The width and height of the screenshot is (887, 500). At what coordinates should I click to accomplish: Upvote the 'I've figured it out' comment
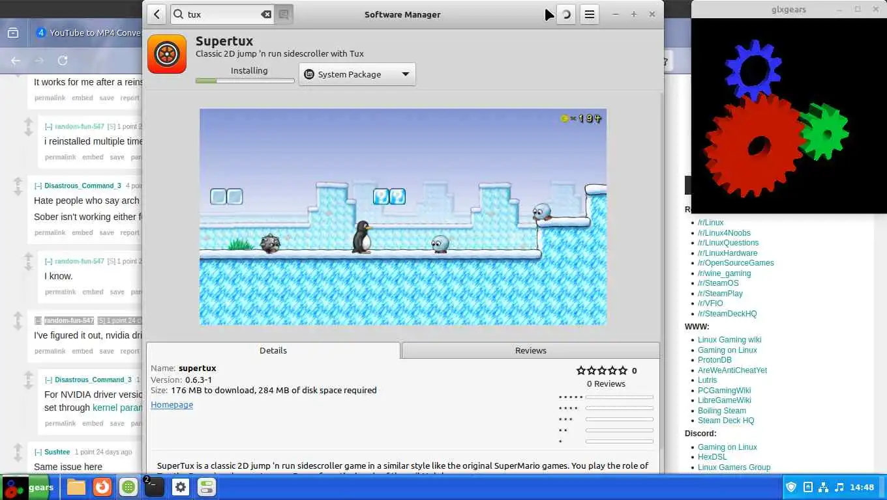[x=18, y=316]
